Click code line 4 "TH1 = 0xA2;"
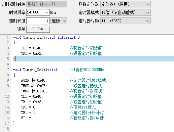Screen dimensions: 174x132 click(32, 53)
